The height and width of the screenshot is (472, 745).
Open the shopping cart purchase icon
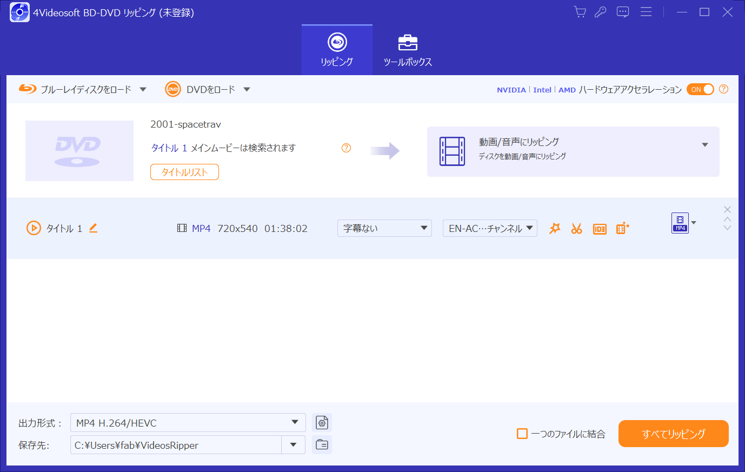580,12
